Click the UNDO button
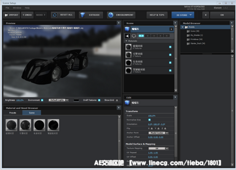 (27, 15)
